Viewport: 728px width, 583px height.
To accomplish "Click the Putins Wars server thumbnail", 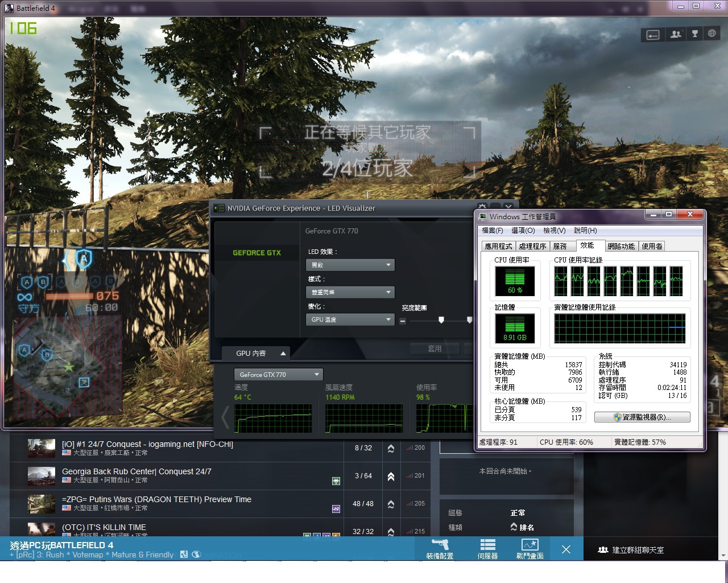I will (42, 504).
